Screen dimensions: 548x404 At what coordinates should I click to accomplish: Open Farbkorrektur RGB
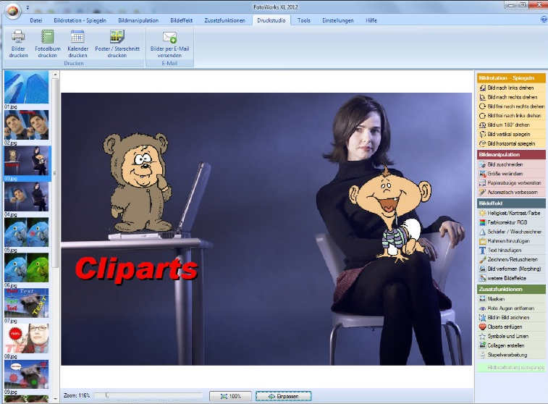click(510, 222)
